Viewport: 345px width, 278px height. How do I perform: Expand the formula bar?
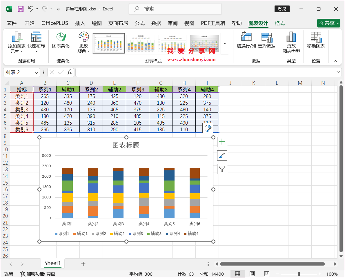coord(338,72)
